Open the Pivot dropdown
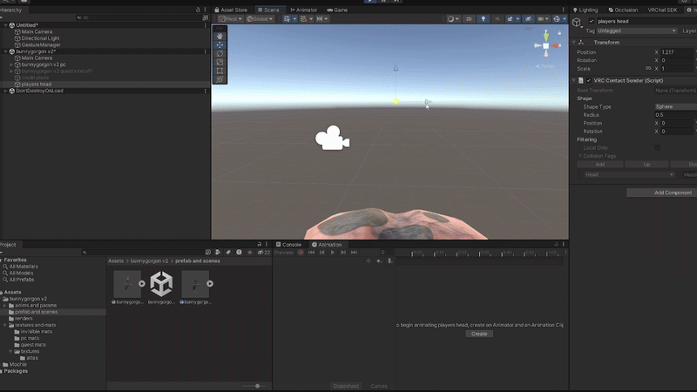Screen dimensions: 697x392 (227, 18)
